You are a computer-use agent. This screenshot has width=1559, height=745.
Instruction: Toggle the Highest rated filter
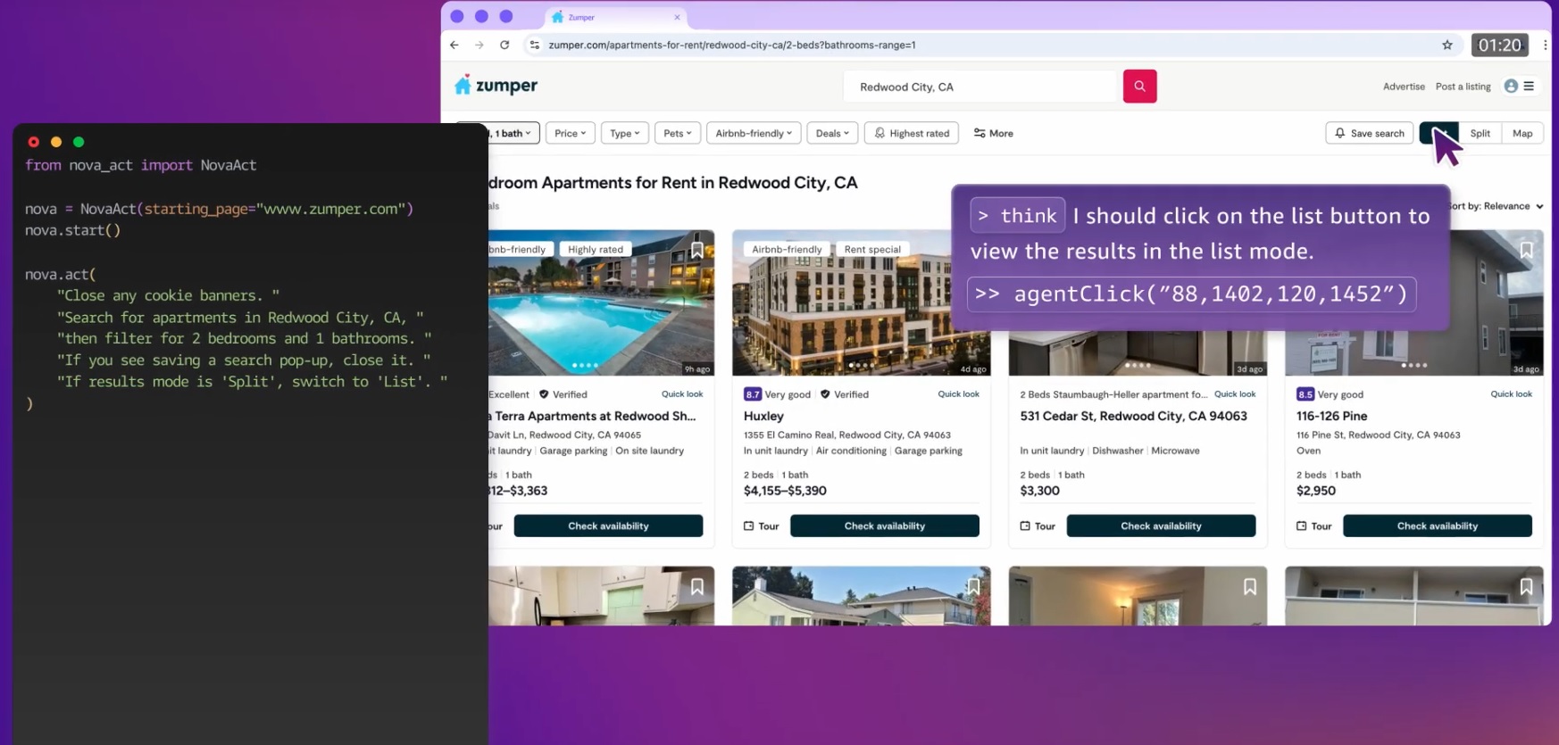tap(912, 133)
